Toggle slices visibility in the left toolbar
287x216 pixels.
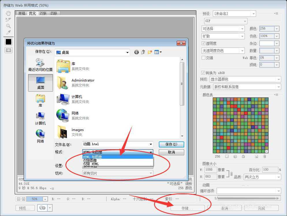8,50
